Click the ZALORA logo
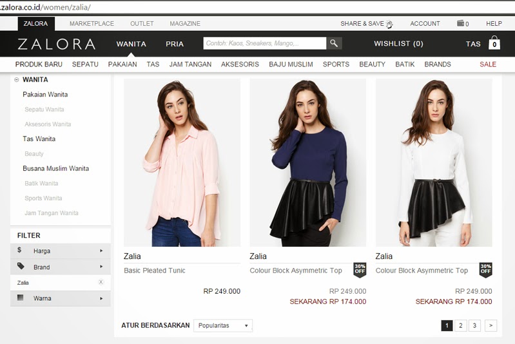 tap(57, 44)
